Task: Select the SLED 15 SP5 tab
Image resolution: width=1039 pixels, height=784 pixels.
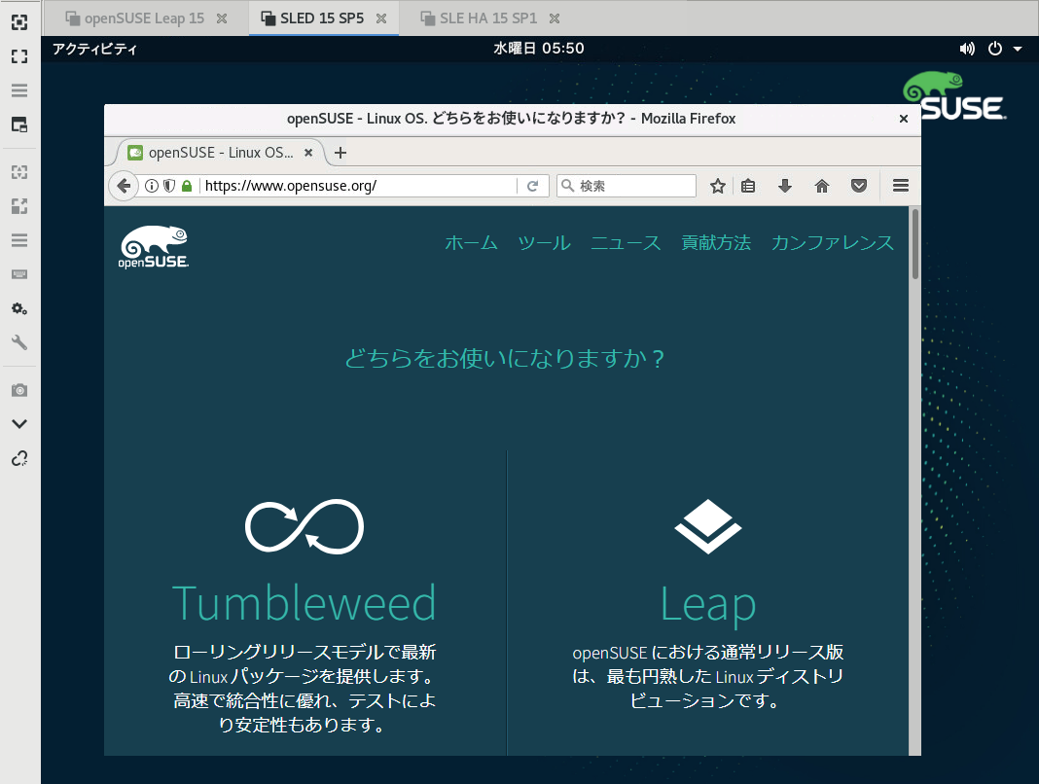Action: (x=322, y=18)
